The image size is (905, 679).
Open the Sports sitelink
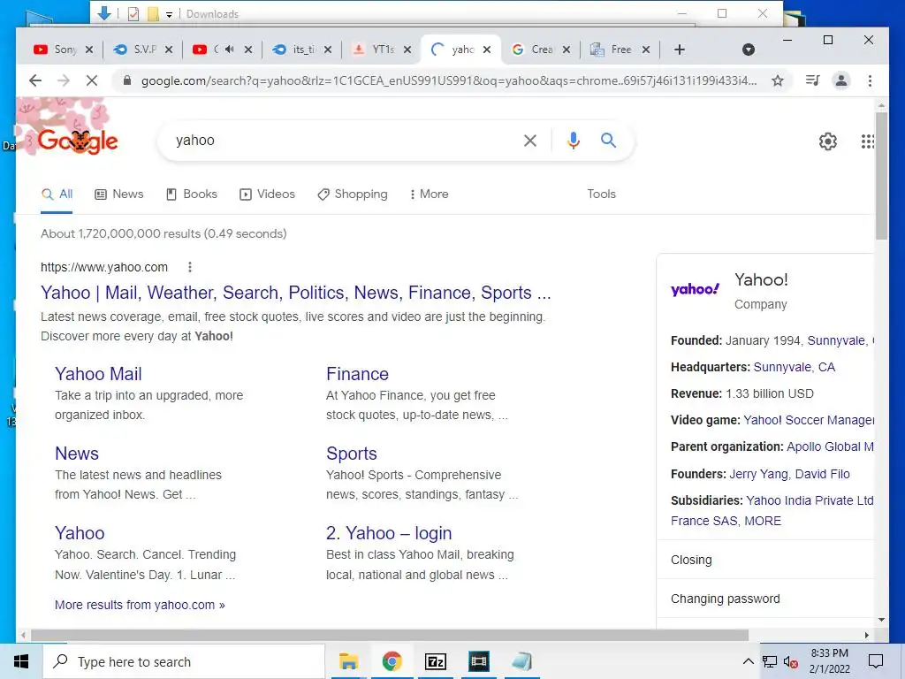pyautogui.click(x=352, y=454)
